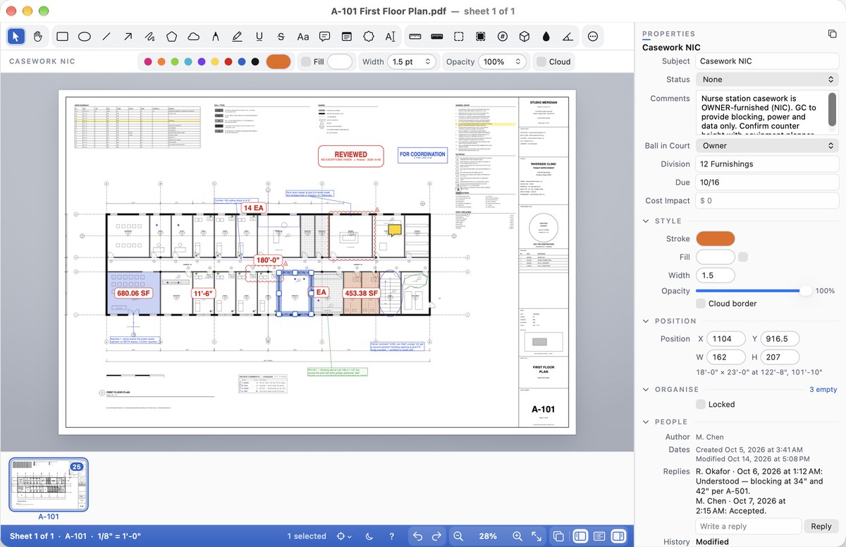Screen dimensions: 846x547
Task: Open the snap target dropdown in status bar
Action: (x=344, y=536)
